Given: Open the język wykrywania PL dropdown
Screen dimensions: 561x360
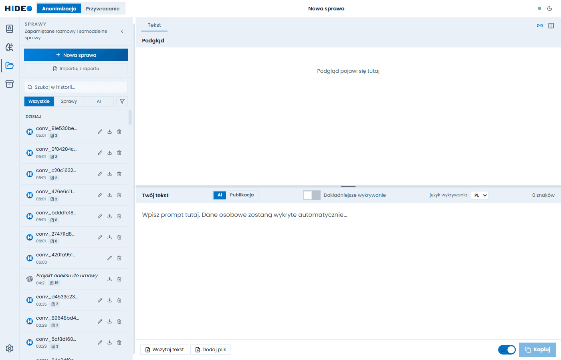Looking at the screenshot, I should (479, 195).
